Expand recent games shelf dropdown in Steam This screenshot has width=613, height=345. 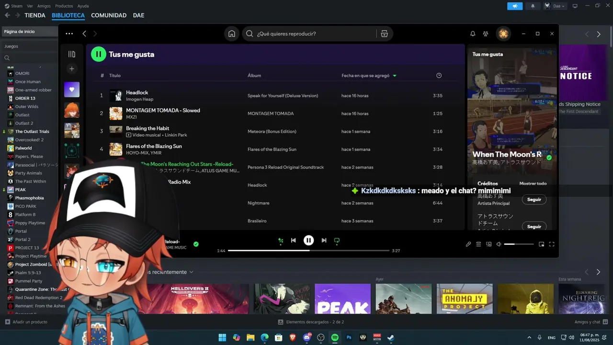coord(191,272)
